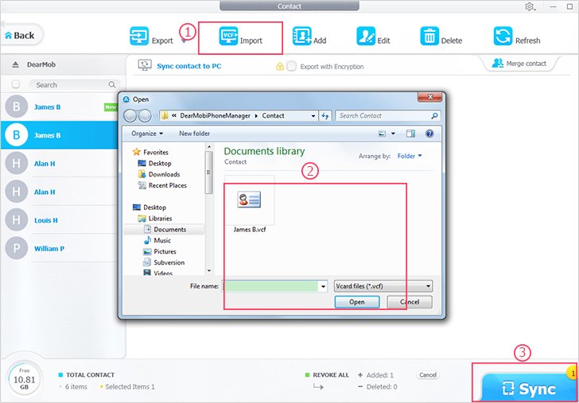The image size is (579, 403).
Task: Click the Import VCF icon
Action: click(228, 37)
